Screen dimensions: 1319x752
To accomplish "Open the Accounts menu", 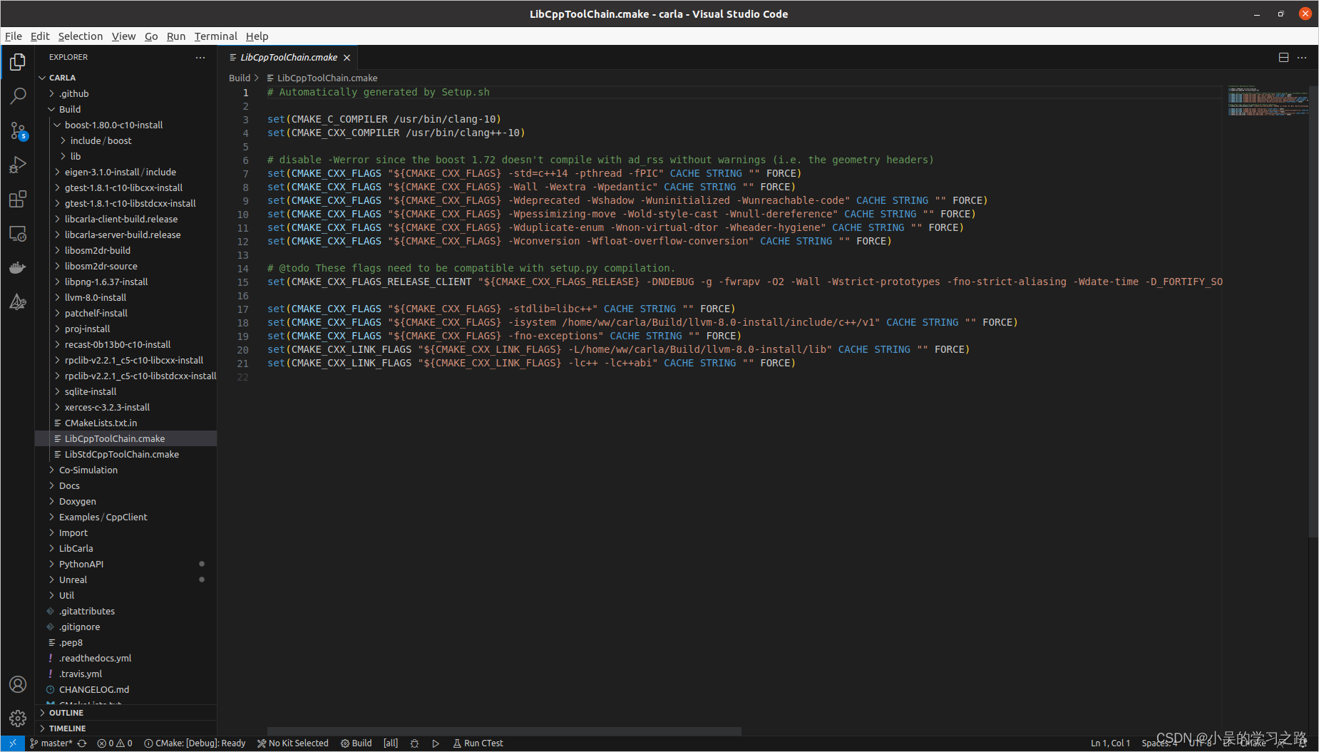I will pyautogui.click(x=18, y=684).
